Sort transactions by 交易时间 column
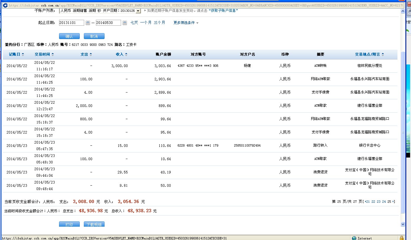The width and height of the screenshot is (411, 240). click(44, 54)
